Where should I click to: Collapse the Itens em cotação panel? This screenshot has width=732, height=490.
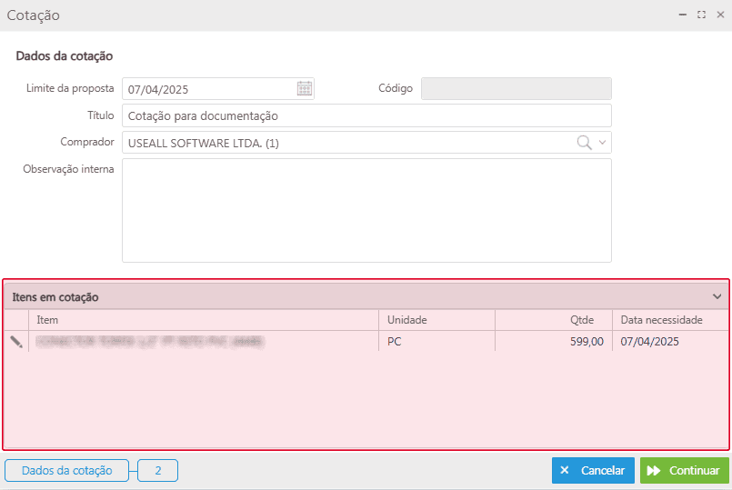pyautogui.click(x=717, y=297)
